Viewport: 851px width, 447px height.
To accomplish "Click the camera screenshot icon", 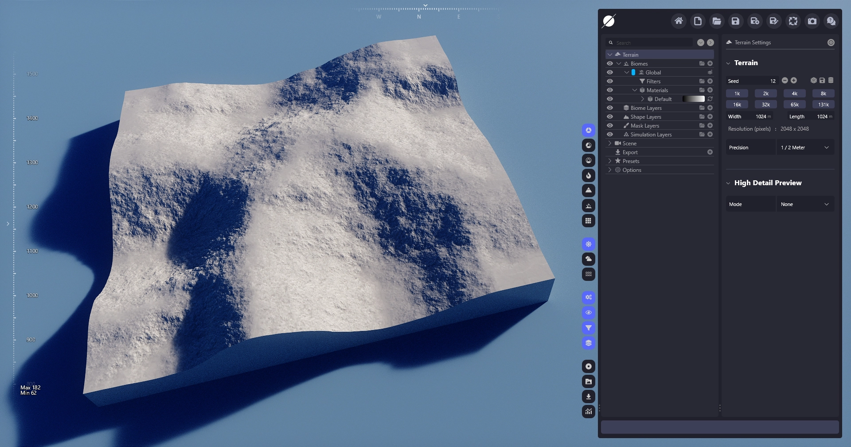I will [x=812, y=21].
